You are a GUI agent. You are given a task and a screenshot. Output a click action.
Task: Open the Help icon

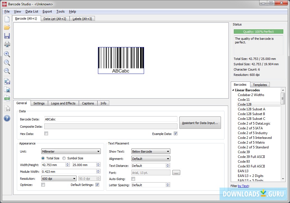point(7,118)
